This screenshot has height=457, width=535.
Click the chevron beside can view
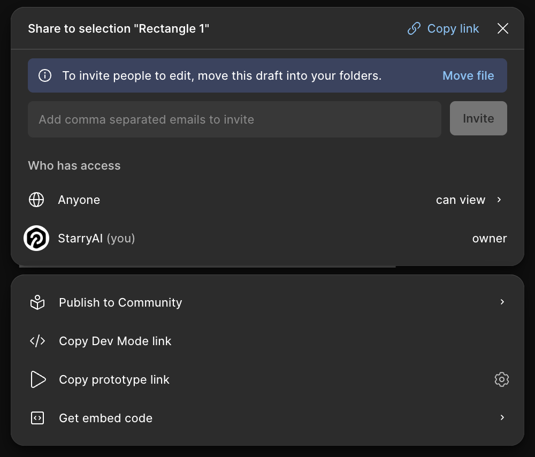click(499, 200)
